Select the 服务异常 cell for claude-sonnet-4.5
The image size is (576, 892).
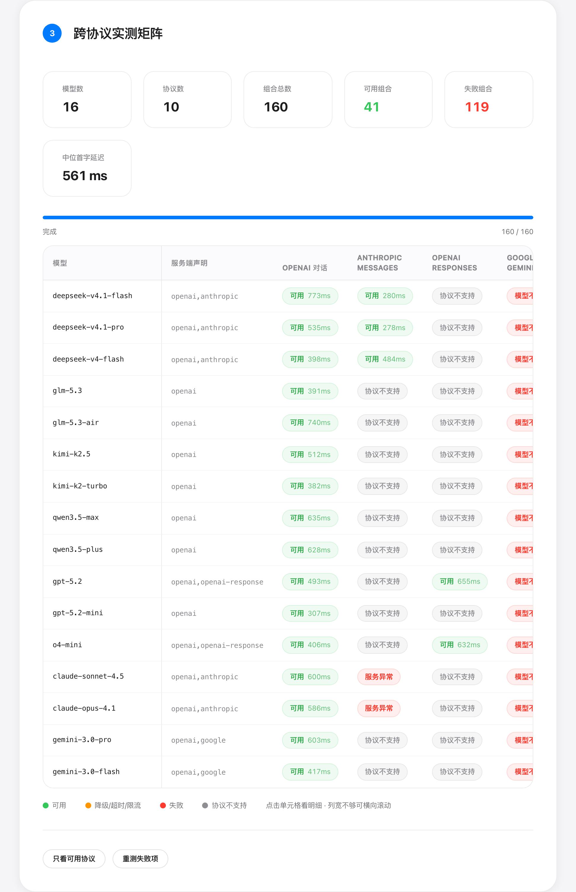[379, 677]
